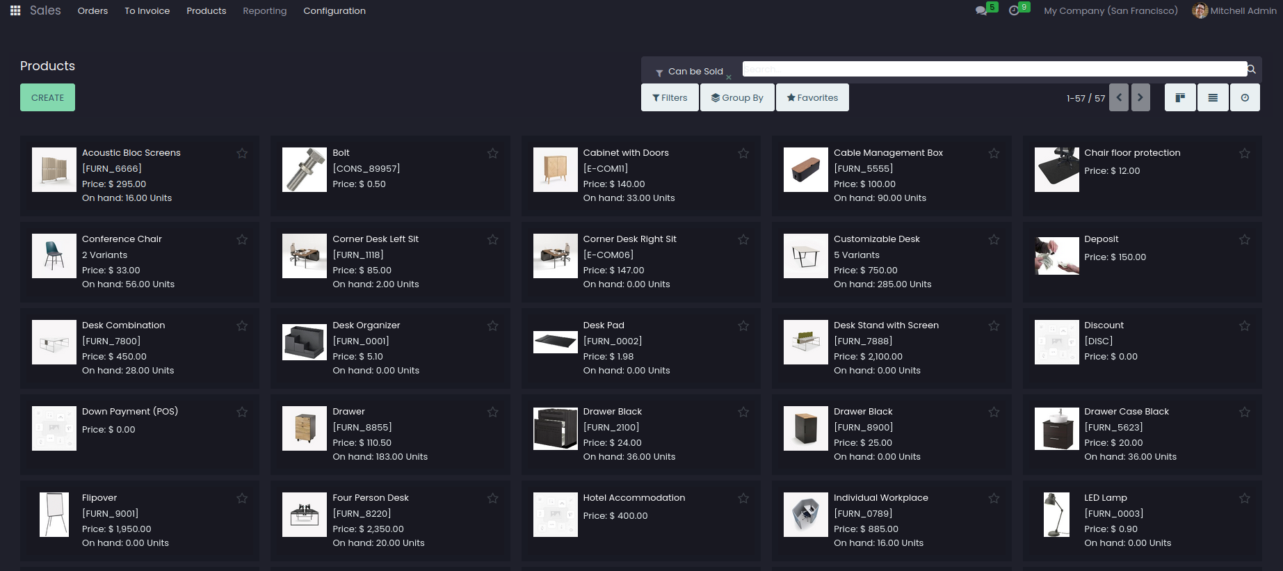Open the Individual Workplace product
Image resolution: width=1283 pixels, height=571 pixels.
coord(891,520)
